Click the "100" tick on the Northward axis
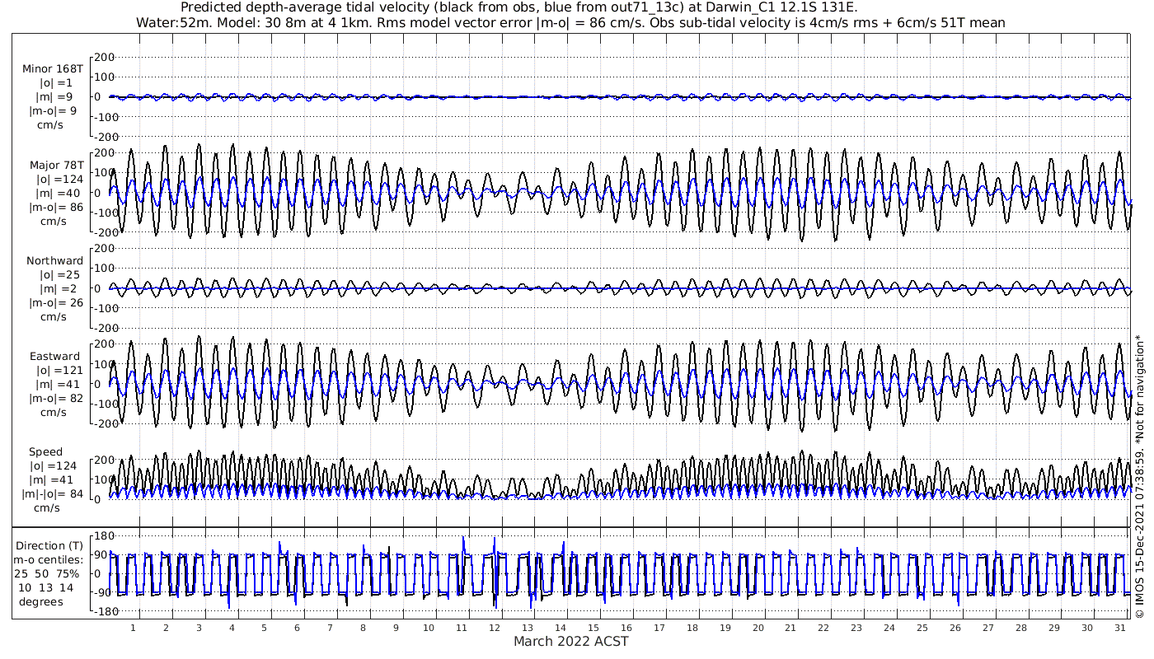The image size is (1154, 659). click(x=103, y=269)
